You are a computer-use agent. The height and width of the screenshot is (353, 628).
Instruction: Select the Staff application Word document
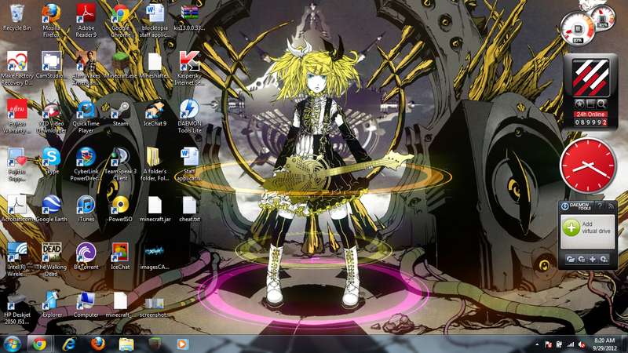(189, 164)
